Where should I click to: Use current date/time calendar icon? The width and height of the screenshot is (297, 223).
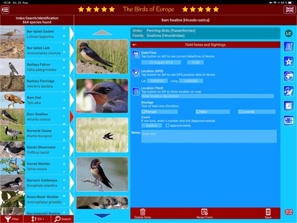pos(136,54)
